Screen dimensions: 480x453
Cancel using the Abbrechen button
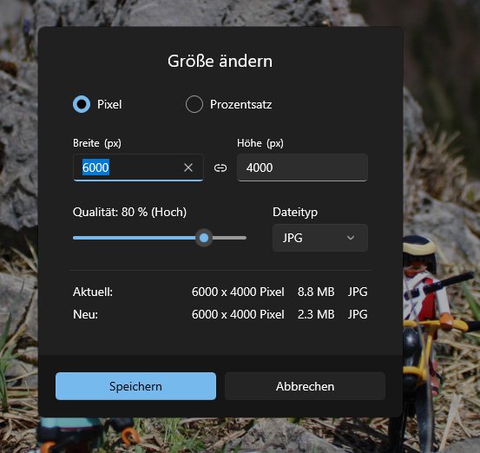[x=305, y=386]
